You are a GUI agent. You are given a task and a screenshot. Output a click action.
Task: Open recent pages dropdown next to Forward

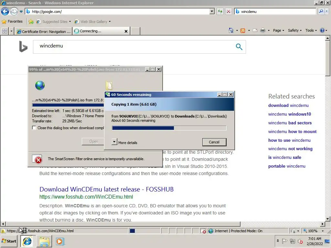(21, 12)
